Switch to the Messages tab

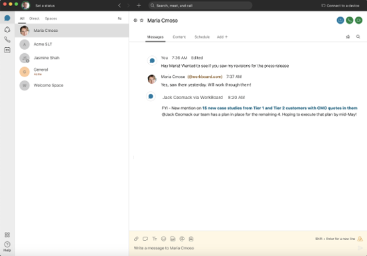pos(155,37)
